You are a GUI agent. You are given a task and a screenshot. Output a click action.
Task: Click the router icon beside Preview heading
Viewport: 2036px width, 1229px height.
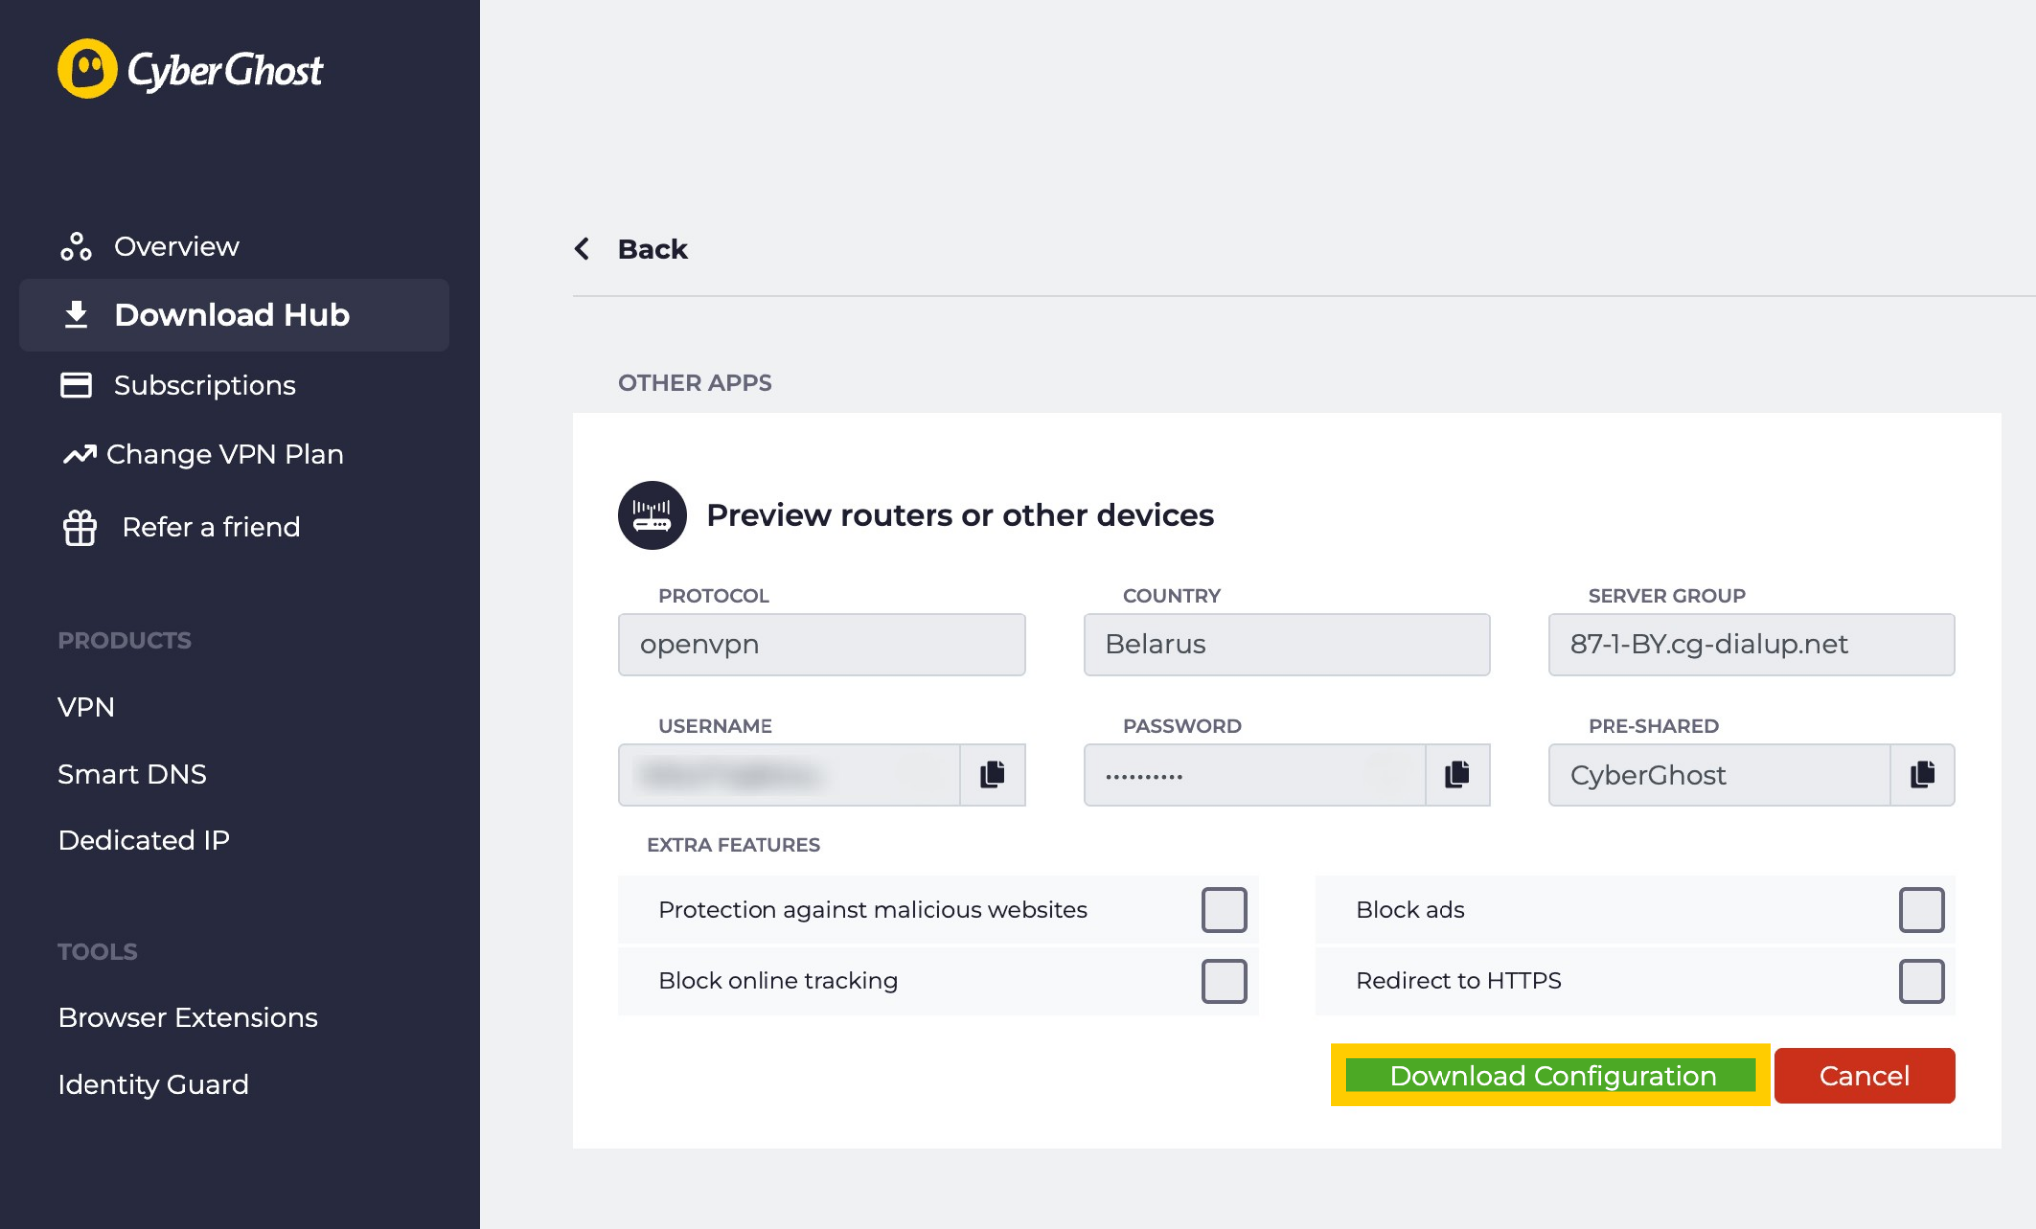point(652,515)
